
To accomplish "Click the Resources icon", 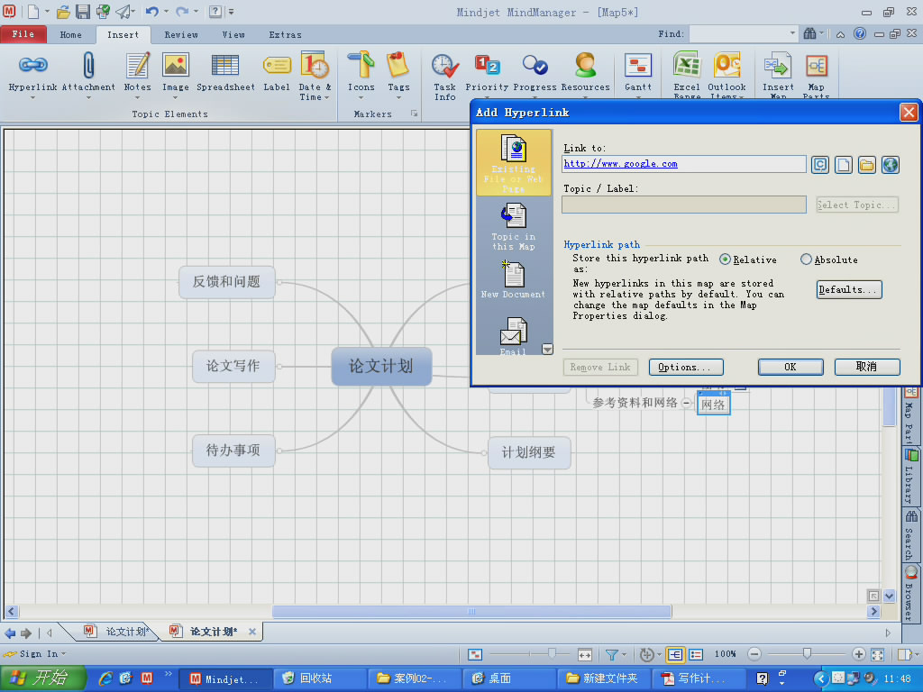I will pos(585,65).
